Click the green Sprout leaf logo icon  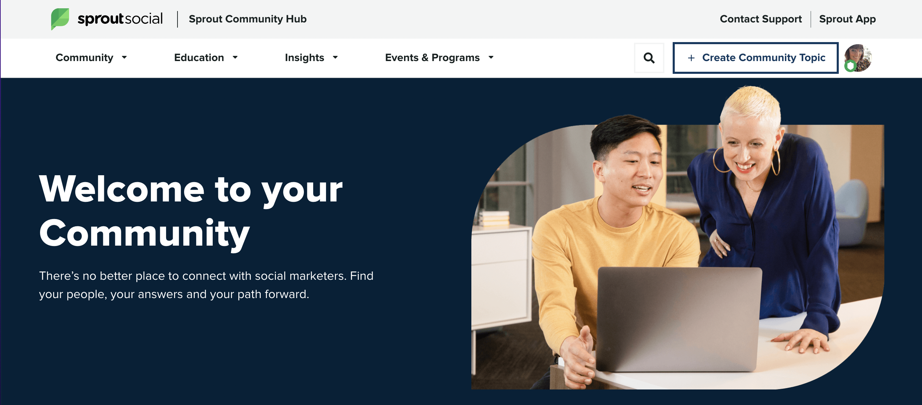click(60, 19)
